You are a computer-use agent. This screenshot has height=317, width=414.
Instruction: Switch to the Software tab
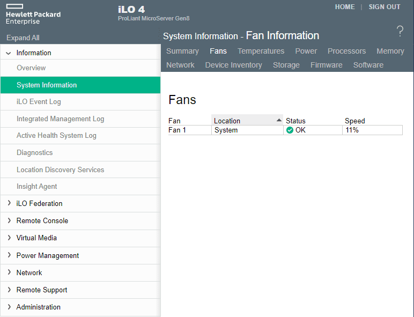368,65
